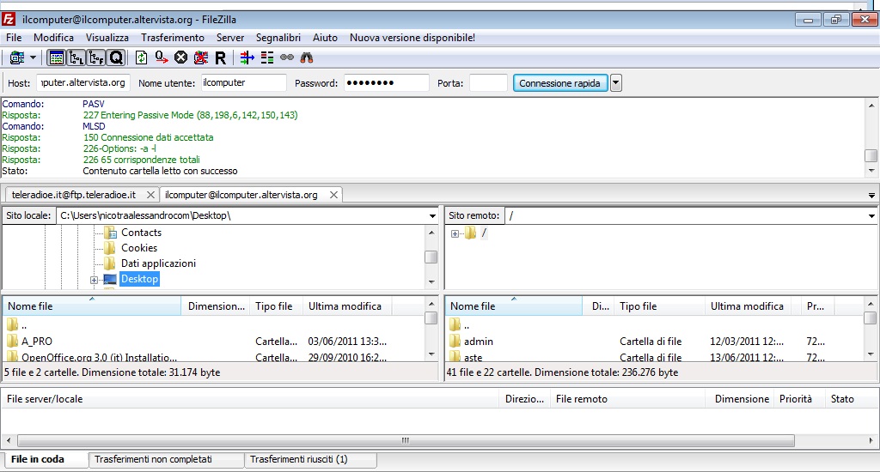880x472 pixels.
Task: Open the Site Manager dropdown arrow
Action: pyautogui.click(x=34, y=57)
